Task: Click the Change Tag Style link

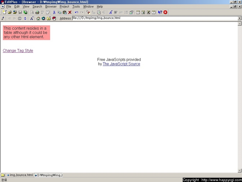Action: point(18,51)
